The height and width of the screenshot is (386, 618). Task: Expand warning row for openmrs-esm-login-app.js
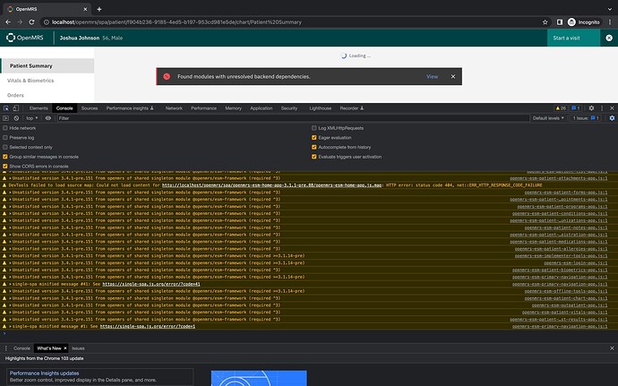10,263
